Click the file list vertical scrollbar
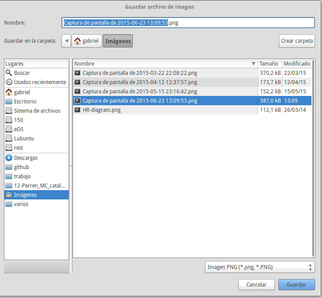This screenshot has width=322, height=298. click(x=313, y=158)
